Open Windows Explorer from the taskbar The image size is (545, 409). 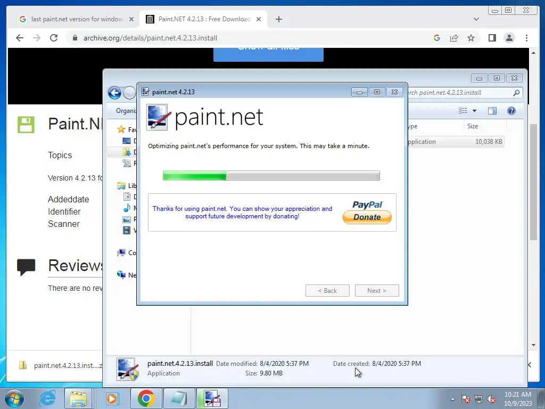point(79,398)
